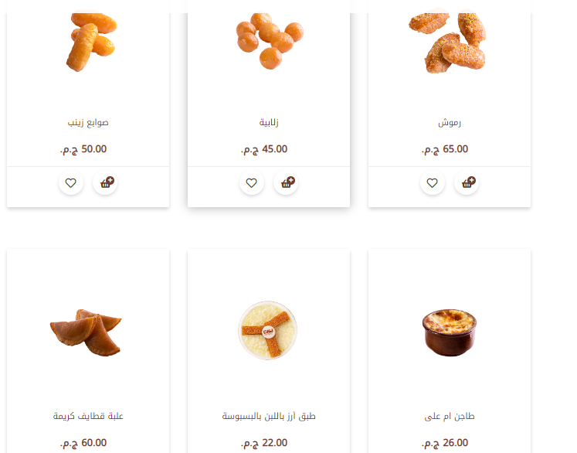Click the صوابع زينب product title

coord(88,122)
